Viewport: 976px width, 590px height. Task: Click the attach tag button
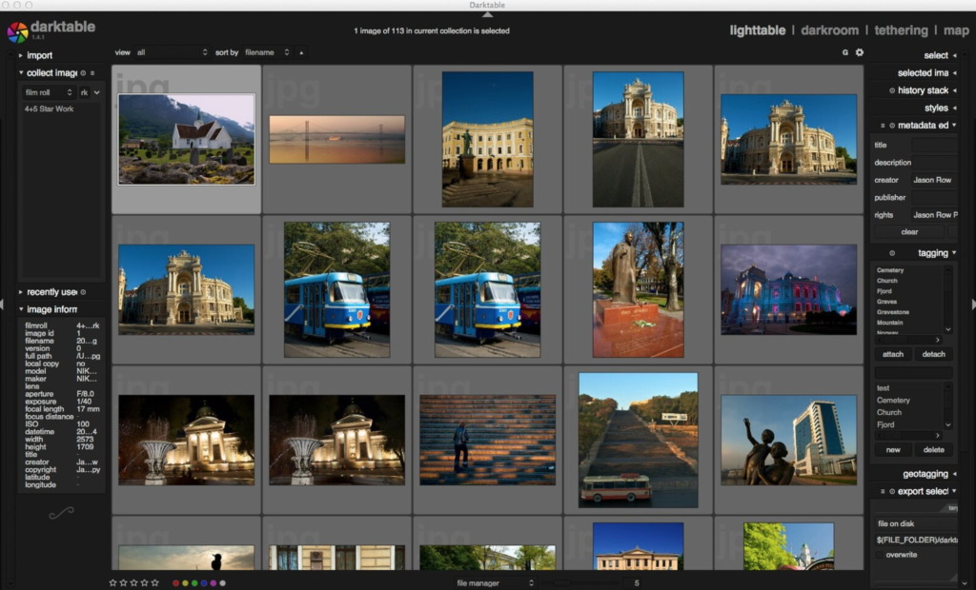click(892, 354)
